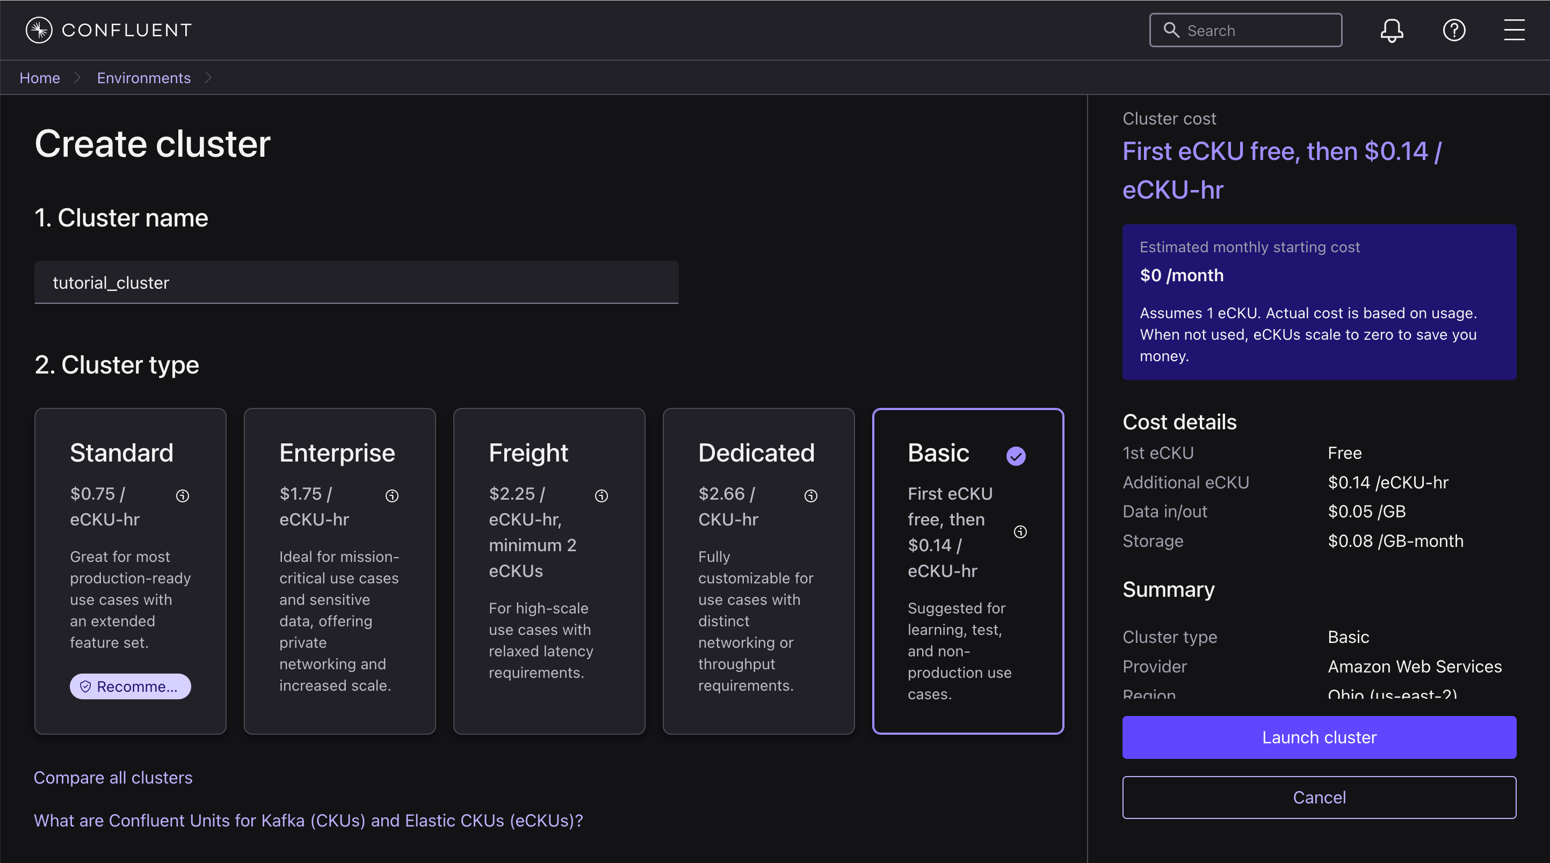The image size is (1550, 863).
Task: Select the Enterprise cluster type card
Action: [339, 571]
